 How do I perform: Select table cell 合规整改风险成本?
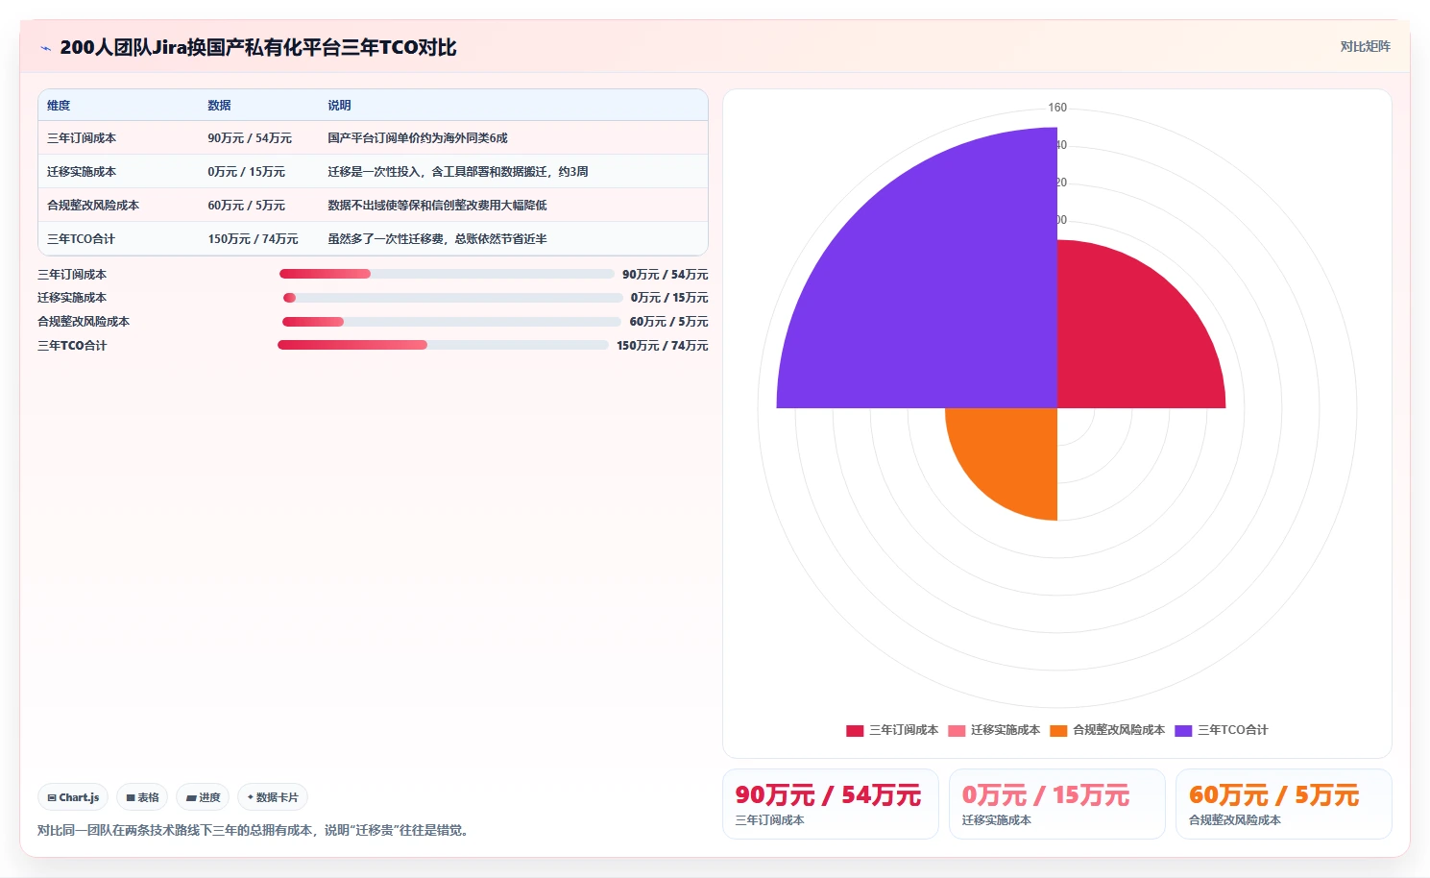[x=93, y=206]
